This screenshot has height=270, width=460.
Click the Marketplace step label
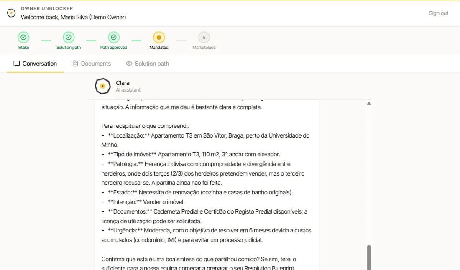pyautogui.click(x=204, y=48)
